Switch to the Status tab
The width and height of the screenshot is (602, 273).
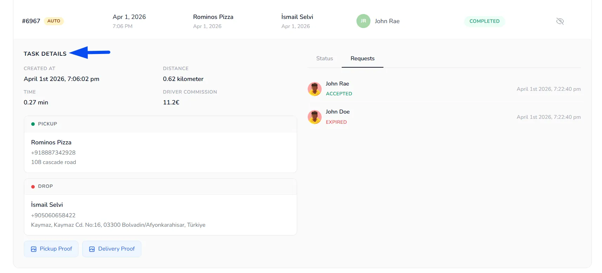(x=325, y=59)
